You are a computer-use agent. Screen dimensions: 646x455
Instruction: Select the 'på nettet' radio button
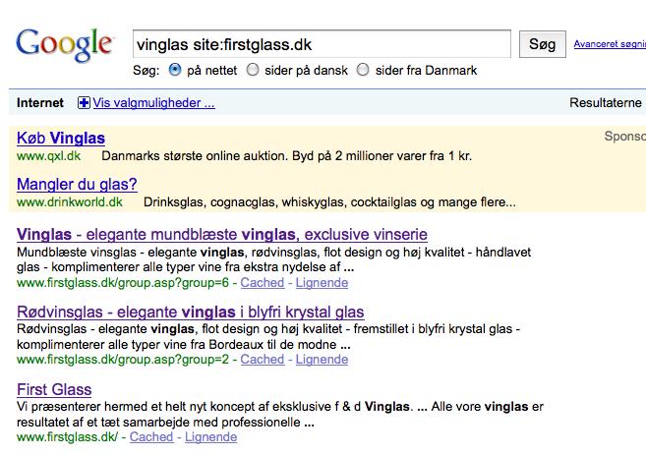pos(175,70)
